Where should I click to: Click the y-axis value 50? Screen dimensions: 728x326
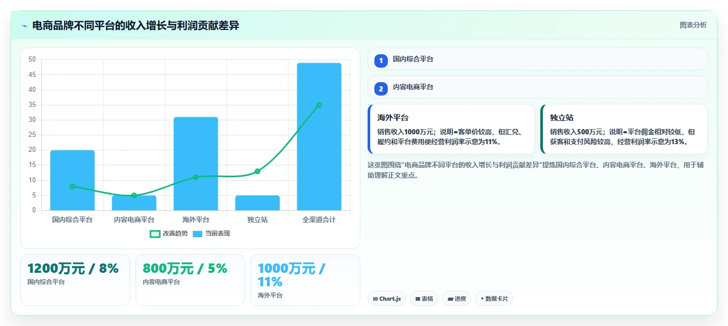pos(32,59)
